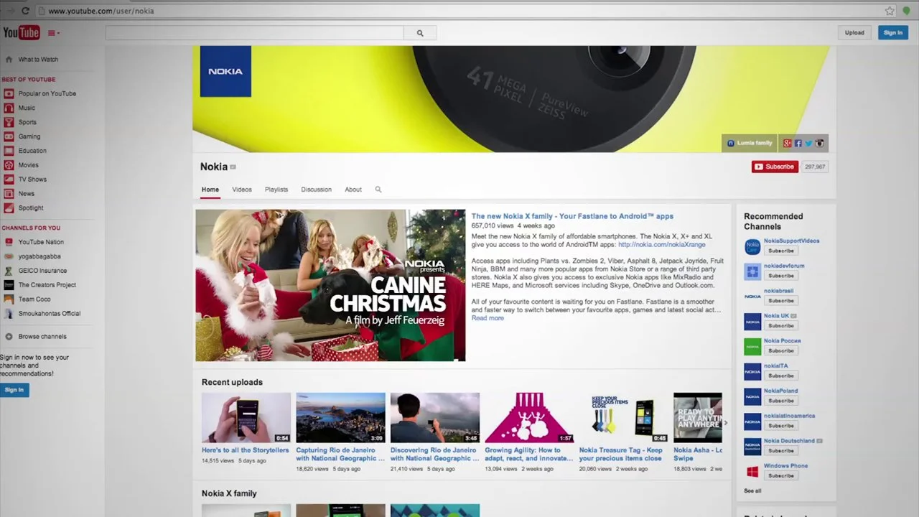Open The new Nokia X family title link
The image size is (919, 517).
(x=572, y=216)
